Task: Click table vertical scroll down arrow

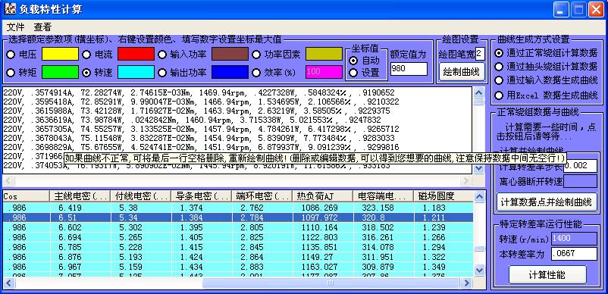Action: tap(479, 270)
